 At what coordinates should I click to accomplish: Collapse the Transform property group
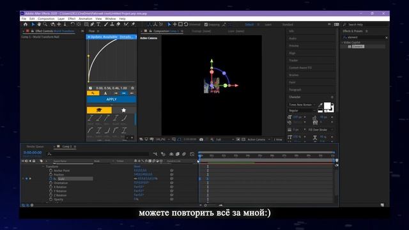(43, 166)
